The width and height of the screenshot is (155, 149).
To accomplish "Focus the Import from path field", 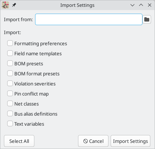I will (x=89, y=19).
